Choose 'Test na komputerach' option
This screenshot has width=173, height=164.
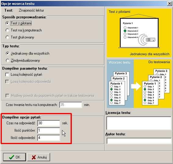pyautogui.click(x=7, y=30)
